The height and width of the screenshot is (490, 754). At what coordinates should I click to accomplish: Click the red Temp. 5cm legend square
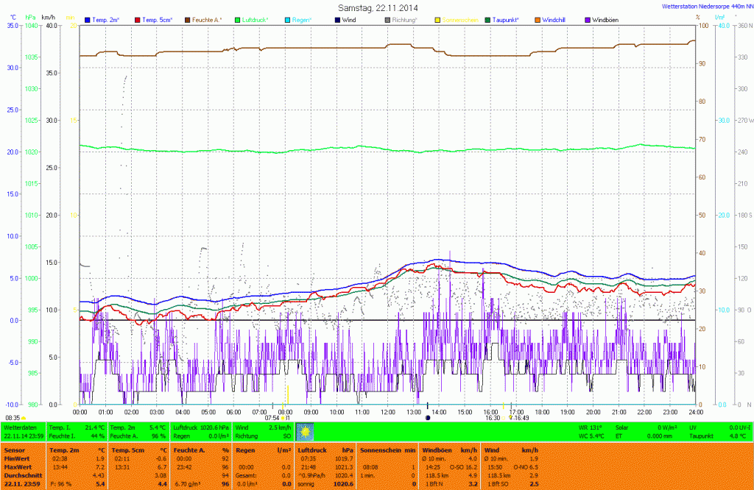(x=138, y=19)
